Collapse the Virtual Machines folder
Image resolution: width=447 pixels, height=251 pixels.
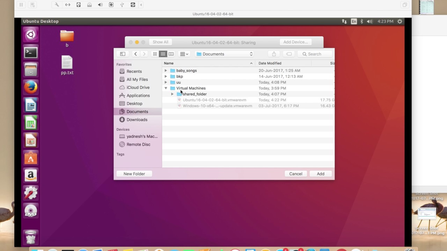166,88
